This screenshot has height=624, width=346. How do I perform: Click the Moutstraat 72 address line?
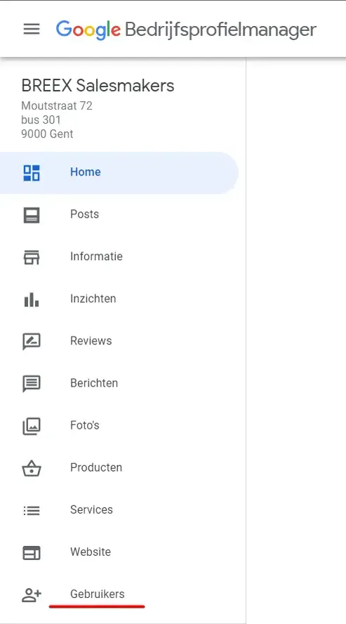point(57,106)
